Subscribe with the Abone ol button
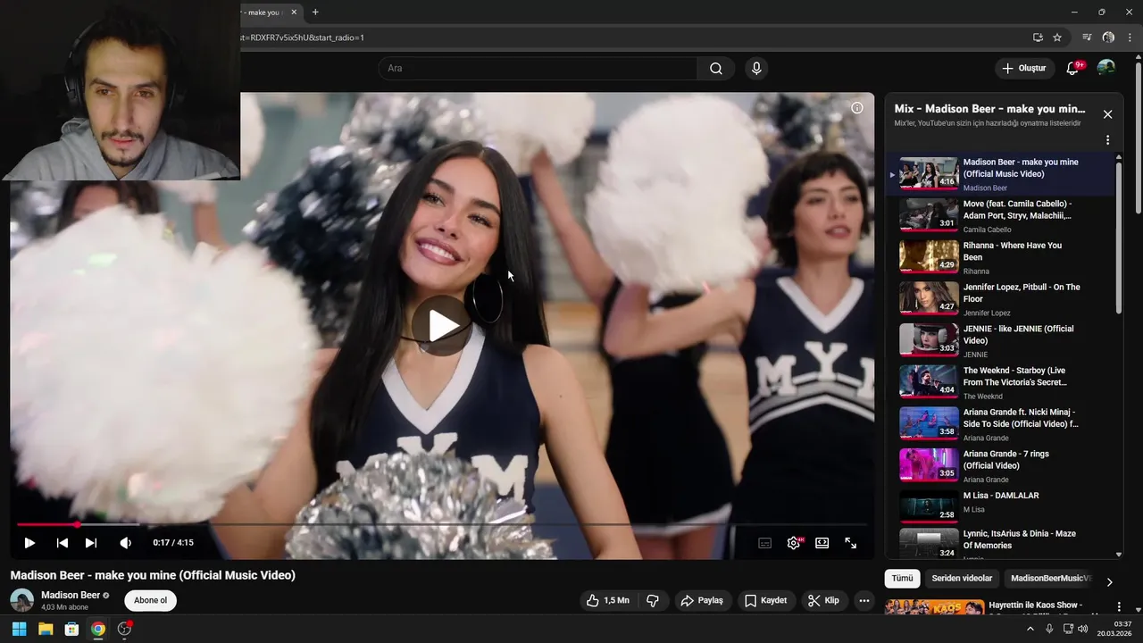Screen dimensions: 1143x643 150,600
